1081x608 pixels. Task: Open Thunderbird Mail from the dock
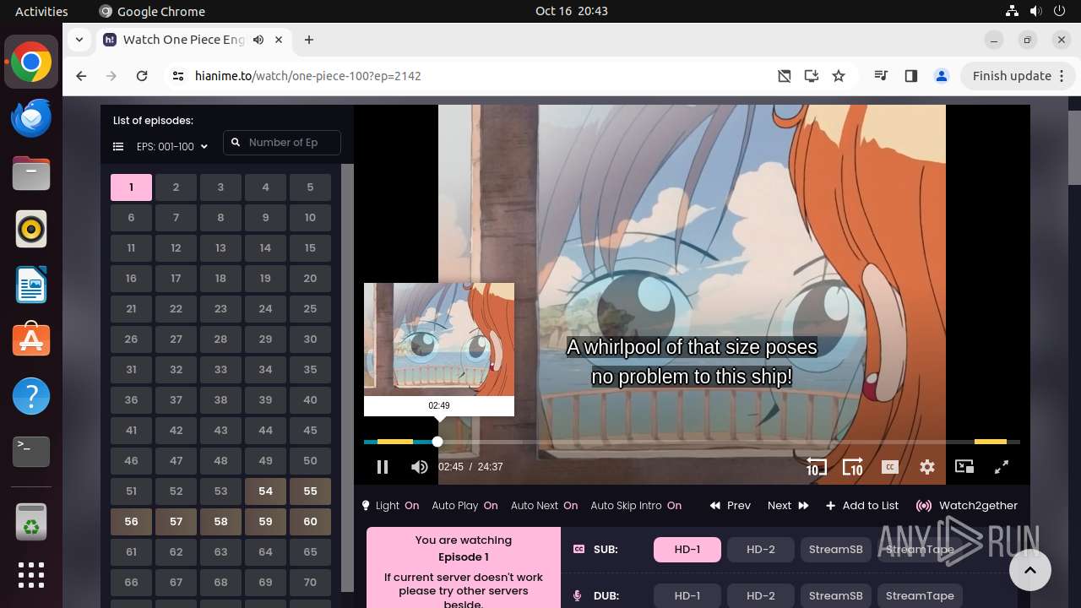tap(31, 117)
